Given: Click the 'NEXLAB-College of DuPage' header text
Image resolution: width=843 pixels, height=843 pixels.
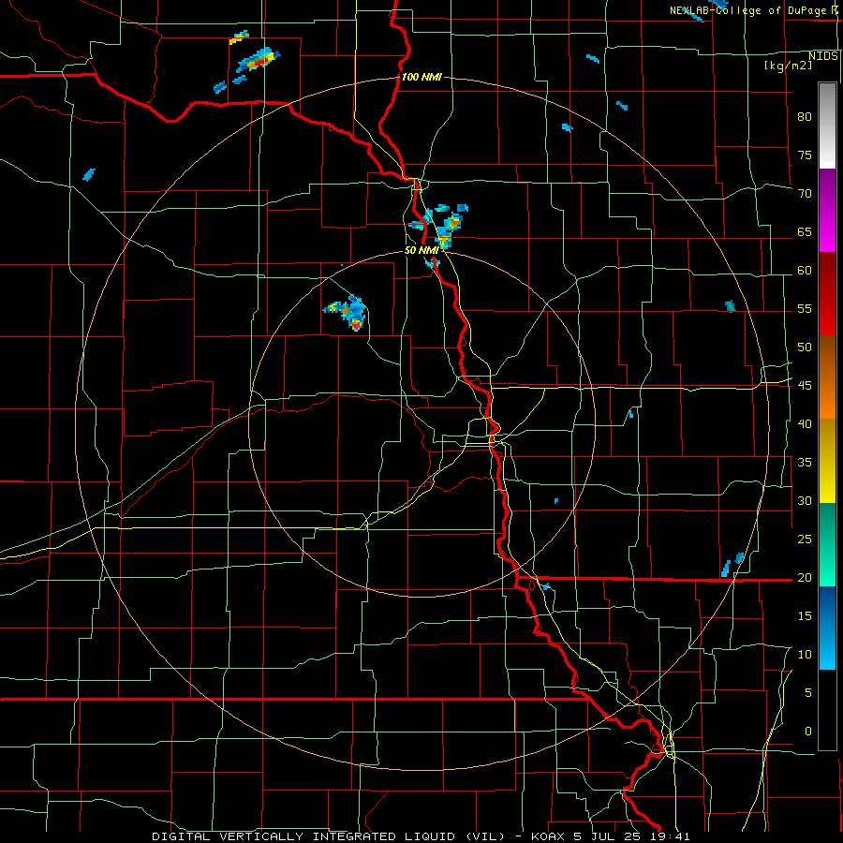Looking at the screenshot, I should (x=750, y=10).
